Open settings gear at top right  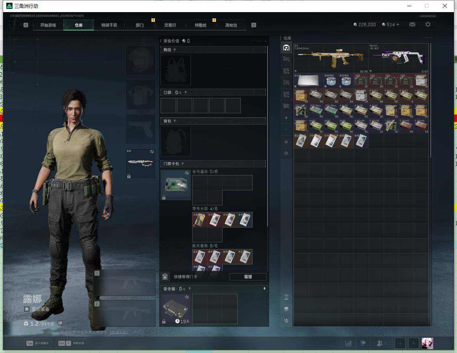428,25
